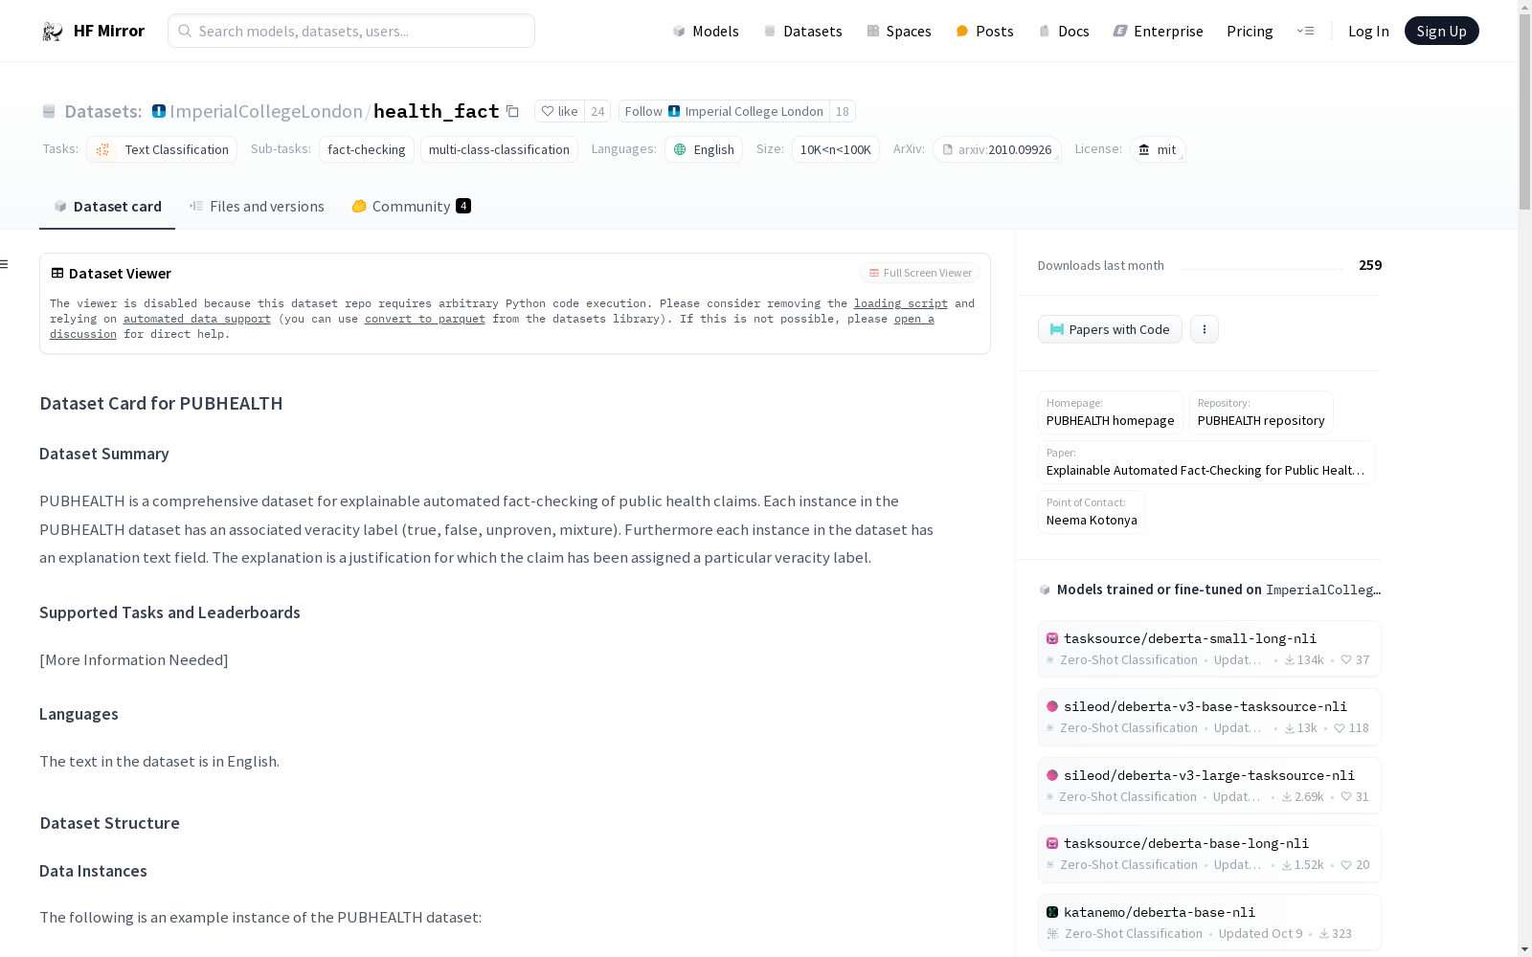Screen dimensions: 1532x957
Task: Click the mit license tag
Action: pyautogui.click(x=1158, y=149)
